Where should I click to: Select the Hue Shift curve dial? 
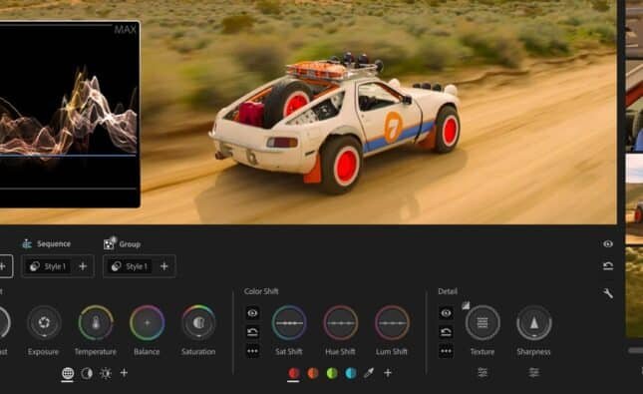click(x=340, y=322)
